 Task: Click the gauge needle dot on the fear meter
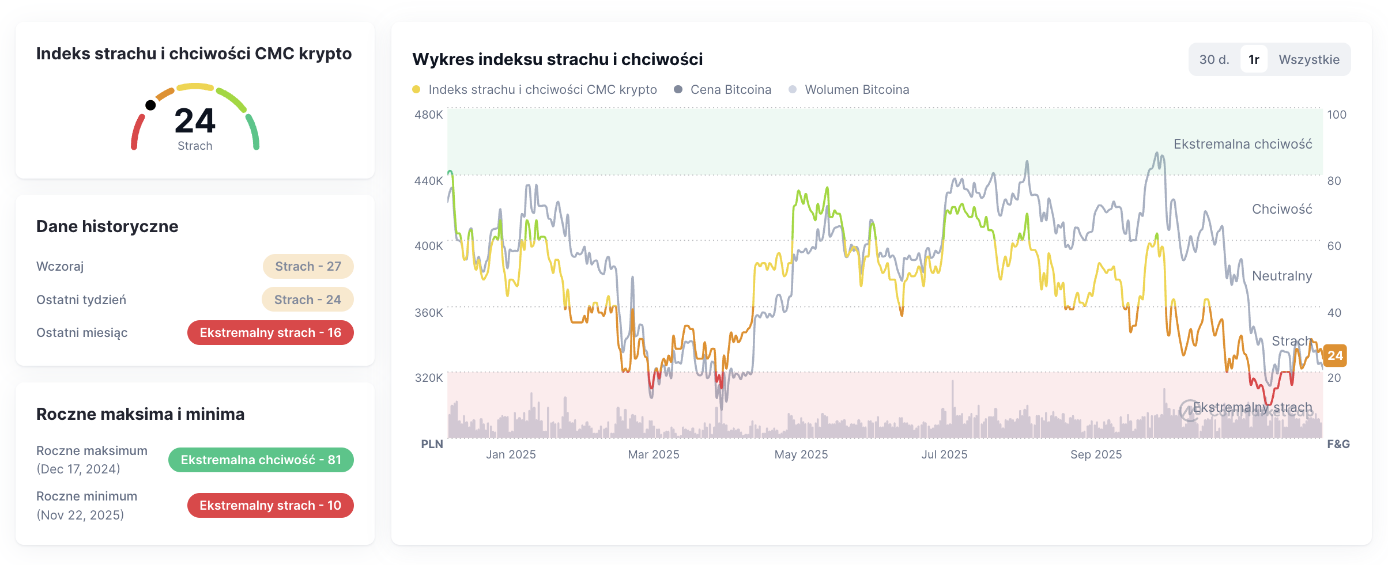(x=151, y=105)
